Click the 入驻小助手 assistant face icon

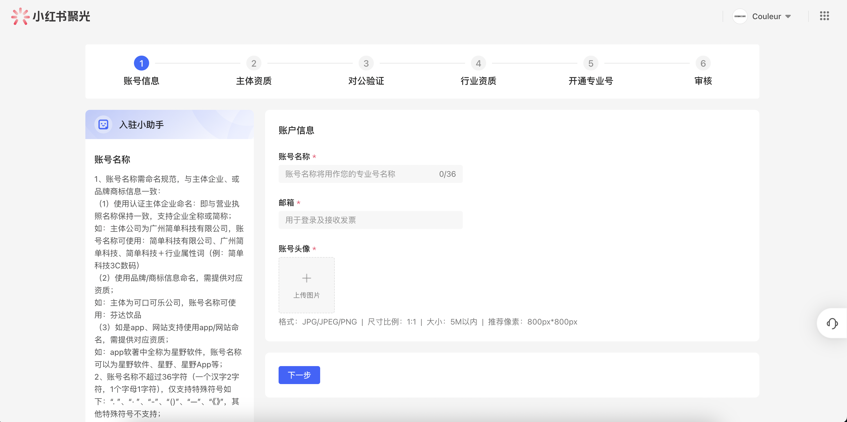103,124
